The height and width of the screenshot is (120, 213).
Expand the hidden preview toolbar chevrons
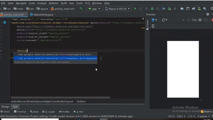(183, 20)
